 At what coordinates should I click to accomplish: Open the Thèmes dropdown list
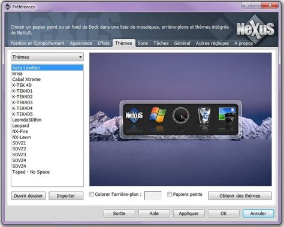tap(47, 57)
